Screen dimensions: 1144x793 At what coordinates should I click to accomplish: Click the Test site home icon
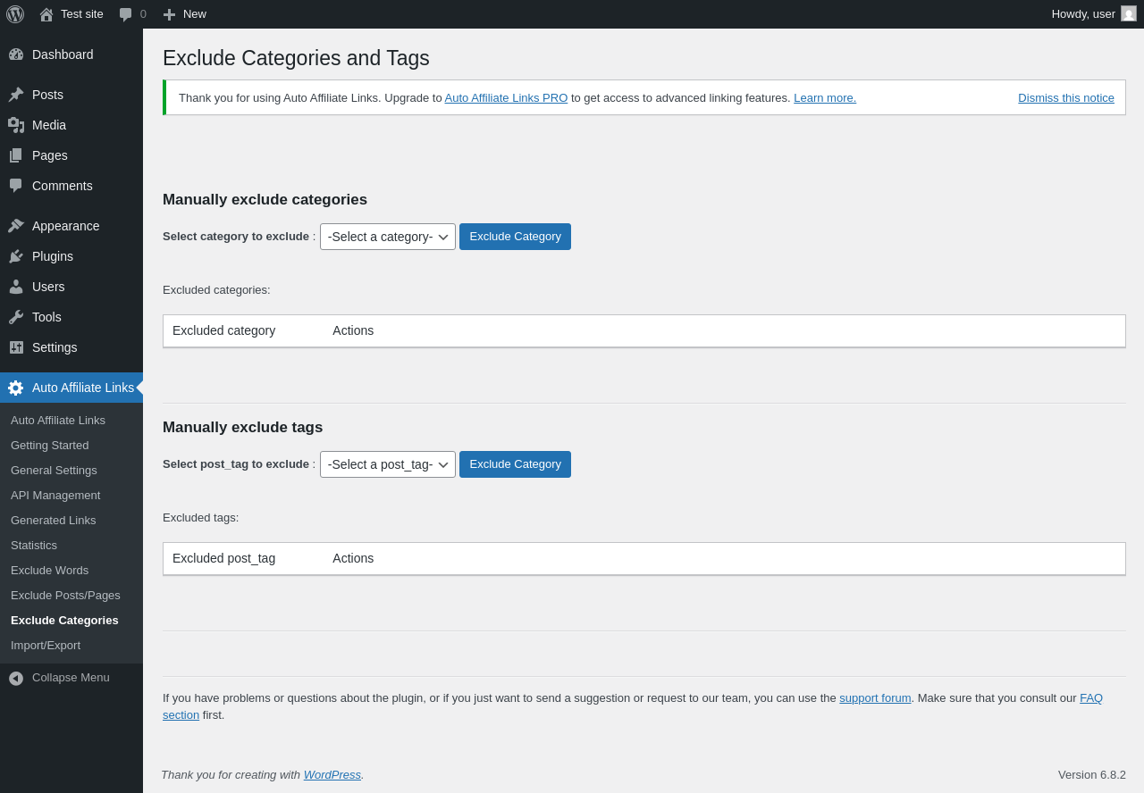pos(46,14)
